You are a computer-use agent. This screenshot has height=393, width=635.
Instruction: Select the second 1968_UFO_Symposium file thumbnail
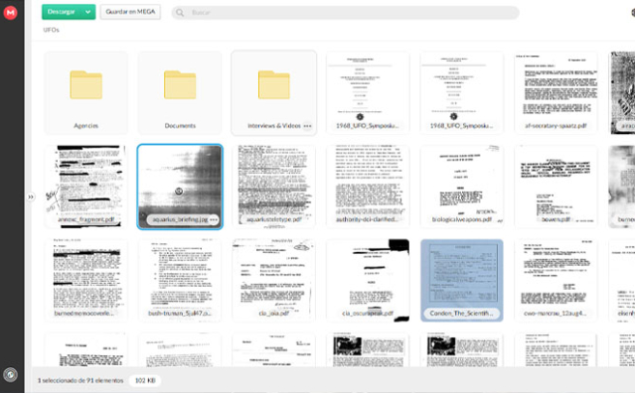point(462,93)
